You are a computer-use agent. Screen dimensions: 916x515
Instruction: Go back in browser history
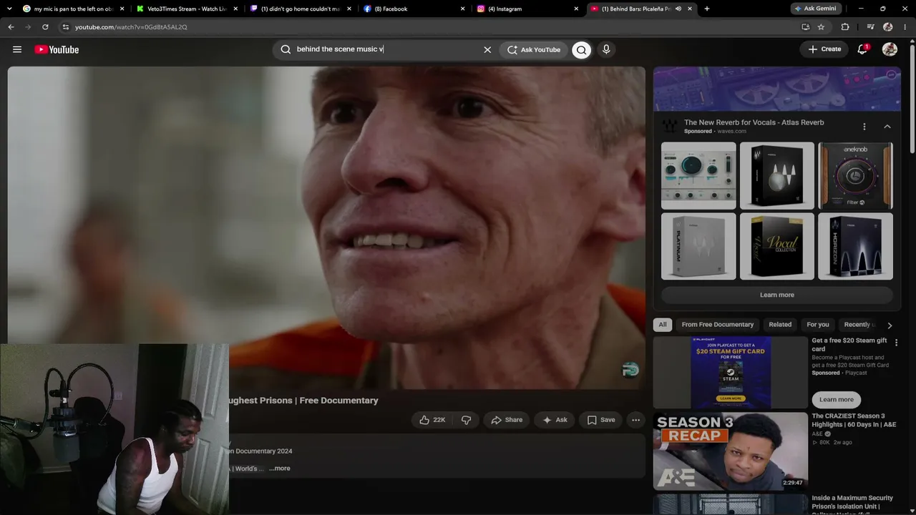(11, 27)
